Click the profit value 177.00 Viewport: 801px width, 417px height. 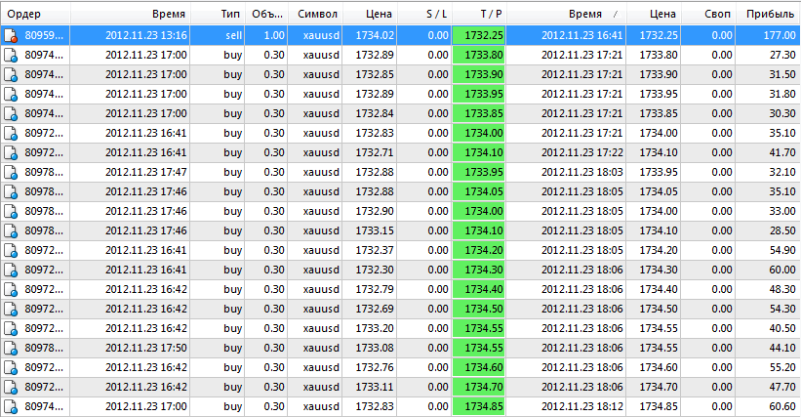point(780,36)
